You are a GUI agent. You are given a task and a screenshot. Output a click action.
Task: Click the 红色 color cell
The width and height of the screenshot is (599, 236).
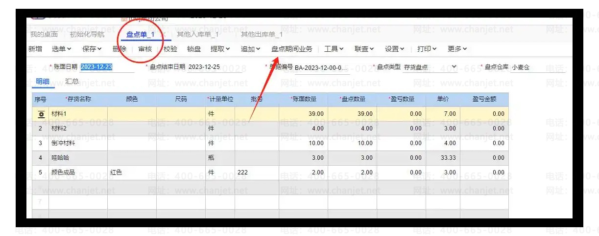click(132, 172)
